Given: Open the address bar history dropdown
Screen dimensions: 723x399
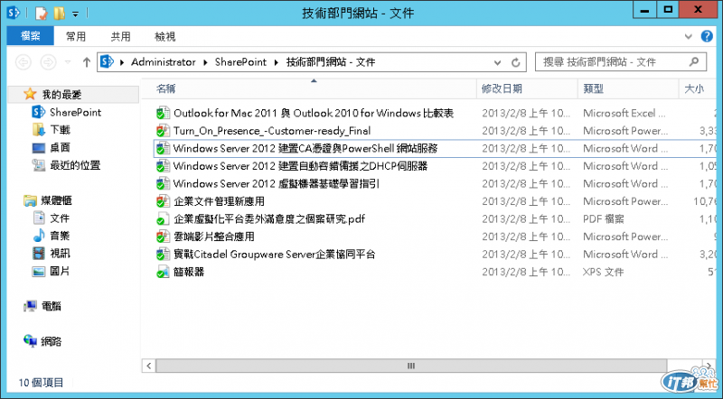Looking at the screenshot, I should tap(498, 62).
